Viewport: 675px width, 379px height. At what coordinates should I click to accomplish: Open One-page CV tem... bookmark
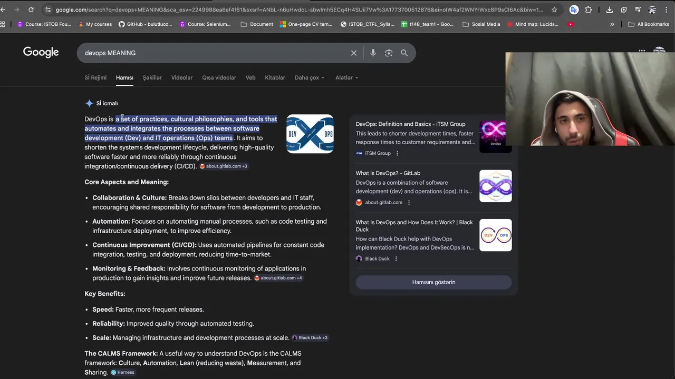[x=306, y=24]
